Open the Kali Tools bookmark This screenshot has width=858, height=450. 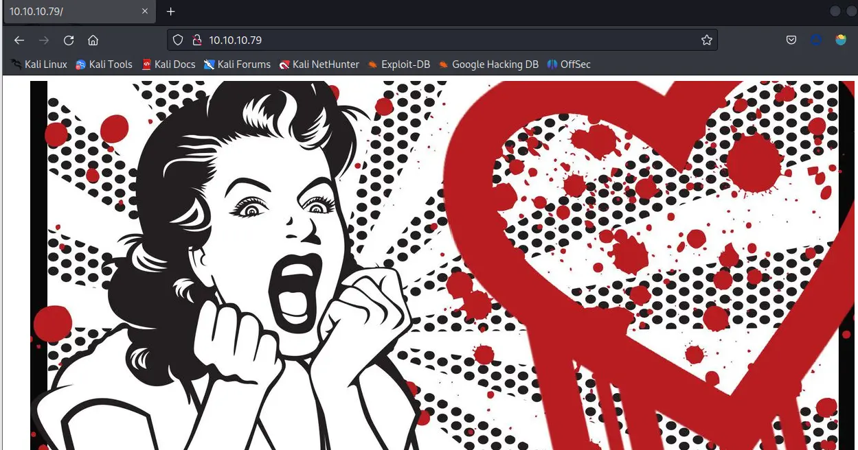[104, 64]
